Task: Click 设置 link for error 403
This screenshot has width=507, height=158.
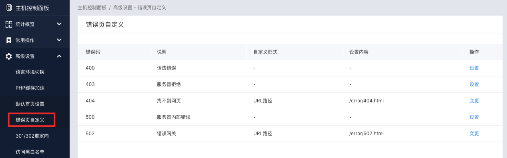Action: coord(474,84)
